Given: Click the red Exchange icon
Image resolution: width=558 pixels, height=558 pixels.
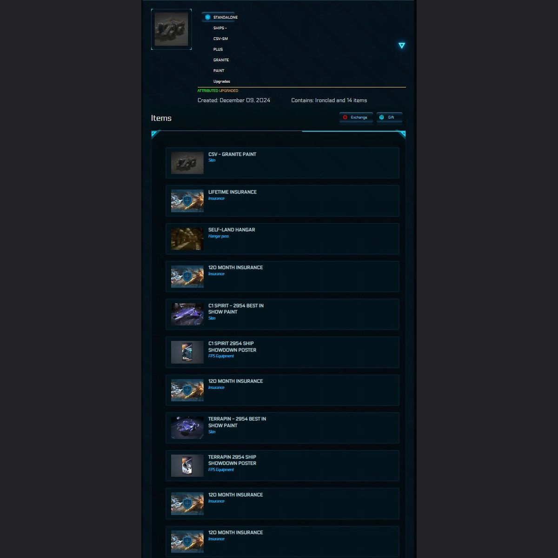Looking at the screenshot, I should (x=345, y=117).
